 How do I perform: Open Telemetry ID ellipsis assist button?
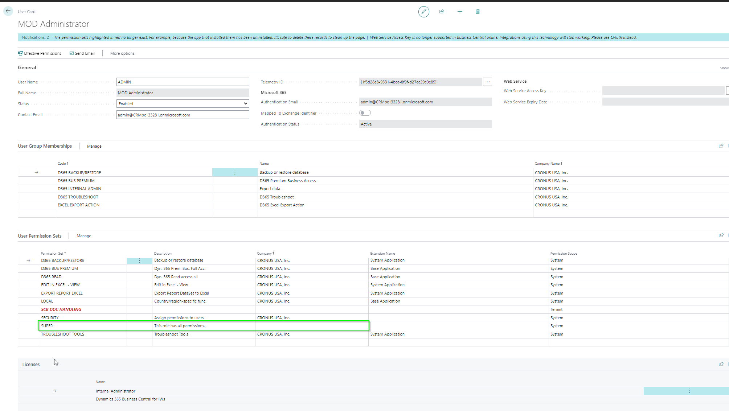click(x=487, y=82)
